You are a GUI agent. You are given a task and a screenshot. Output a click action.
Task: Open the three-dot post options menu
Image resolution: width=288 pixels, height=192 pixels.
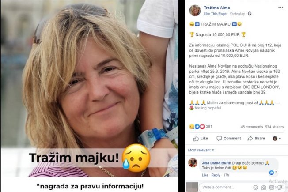point(280,8)
